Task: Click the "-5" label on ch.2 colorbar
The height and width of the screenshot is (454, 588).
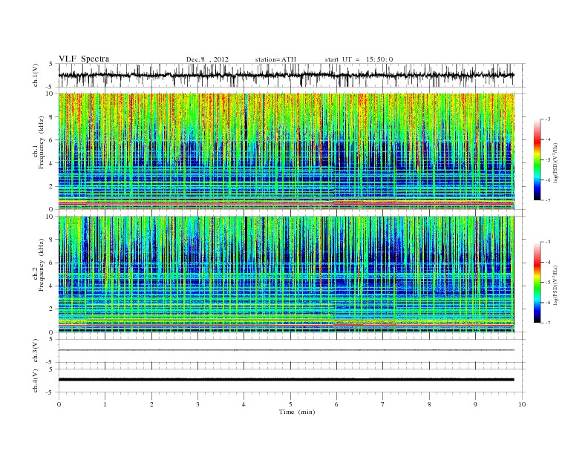Action: pyautogui.click(x=548, y=283)
